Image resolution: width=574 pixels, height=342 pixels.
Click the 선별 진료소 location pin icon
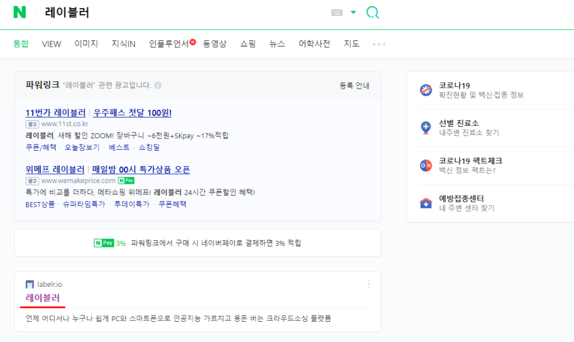[x=426, y=127]
